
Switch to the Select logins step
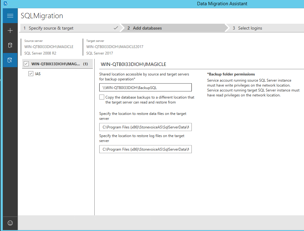click(x=250, y=28)
